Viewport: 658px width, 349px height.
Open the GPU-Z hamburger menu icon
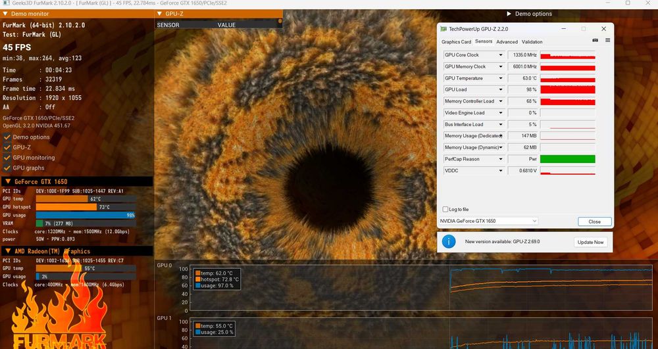607,41
